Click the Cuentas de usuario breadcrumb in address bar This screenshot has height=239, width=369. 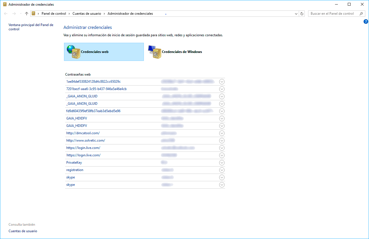coord(87,14)
